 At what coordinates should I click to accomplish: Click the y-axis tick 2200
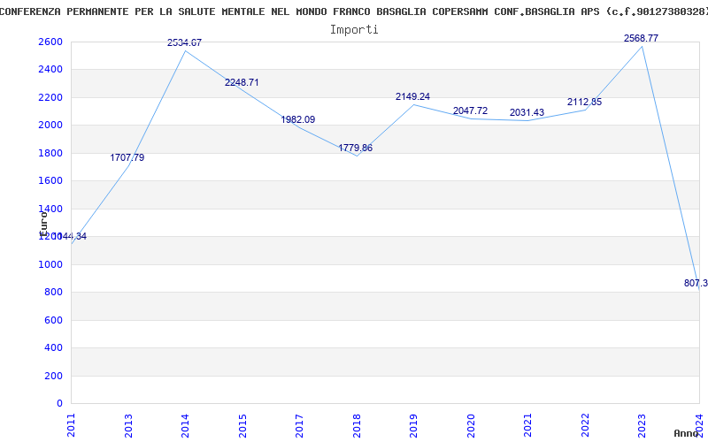click(x=50, y=97)
